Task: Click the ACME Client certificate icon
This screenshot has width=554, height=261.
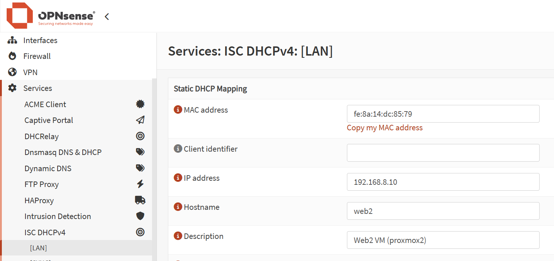Action: 140,105
